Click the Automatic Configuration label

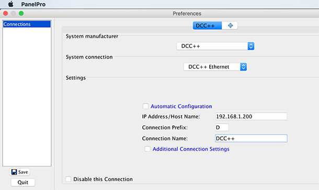coord(181,106)
